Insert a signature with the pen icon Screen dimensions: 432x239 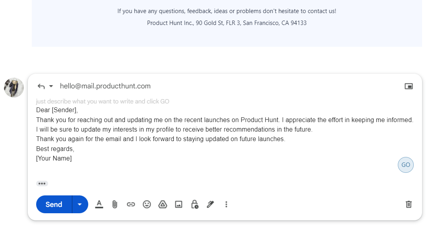coord(211,205)
